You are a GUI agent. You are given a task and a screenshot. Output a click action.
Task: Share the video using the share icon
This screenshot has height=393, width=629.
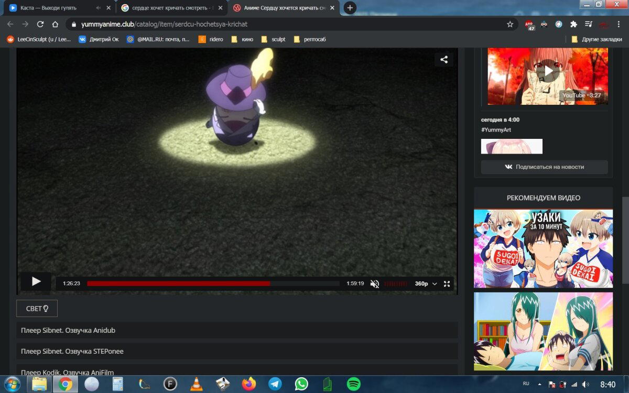tap(444, 60)
